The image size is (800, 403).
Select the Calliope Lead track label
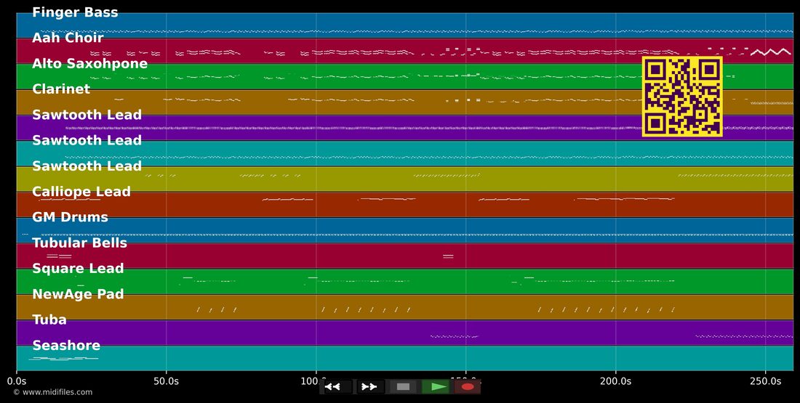[81, 192]
